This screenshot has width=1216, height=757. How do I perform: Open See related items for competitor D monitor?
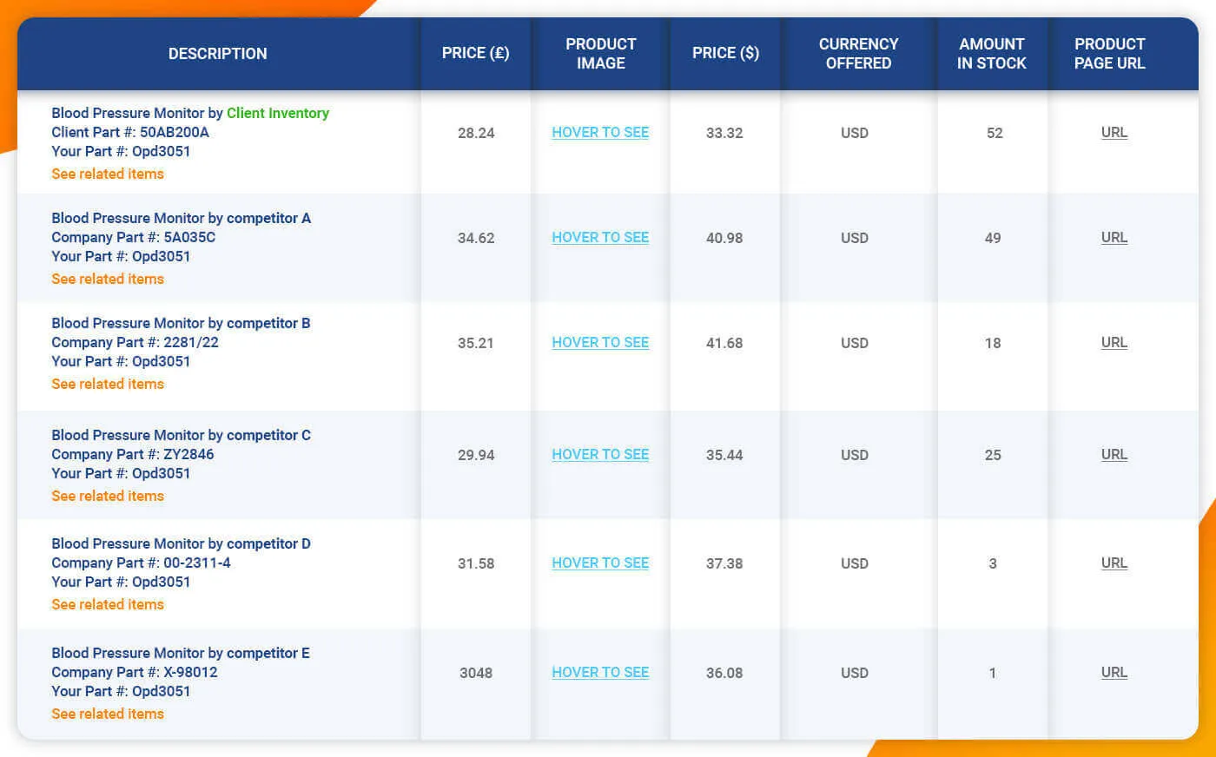tap(108, 604)
